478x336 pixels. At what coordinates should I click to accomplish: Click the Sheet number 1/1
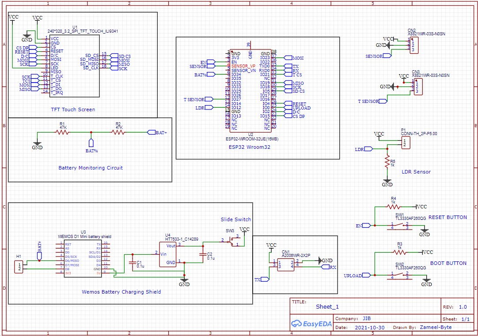(x=466, y=319)
